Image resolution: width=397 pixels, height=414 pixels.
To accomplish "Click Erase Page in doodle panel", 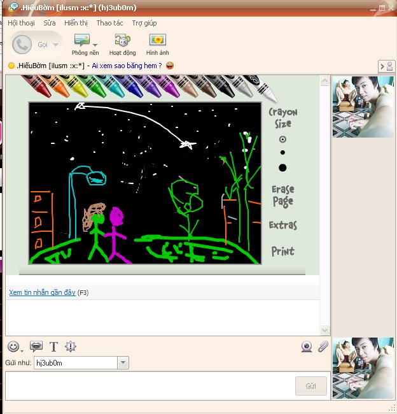I will point(282,196).
